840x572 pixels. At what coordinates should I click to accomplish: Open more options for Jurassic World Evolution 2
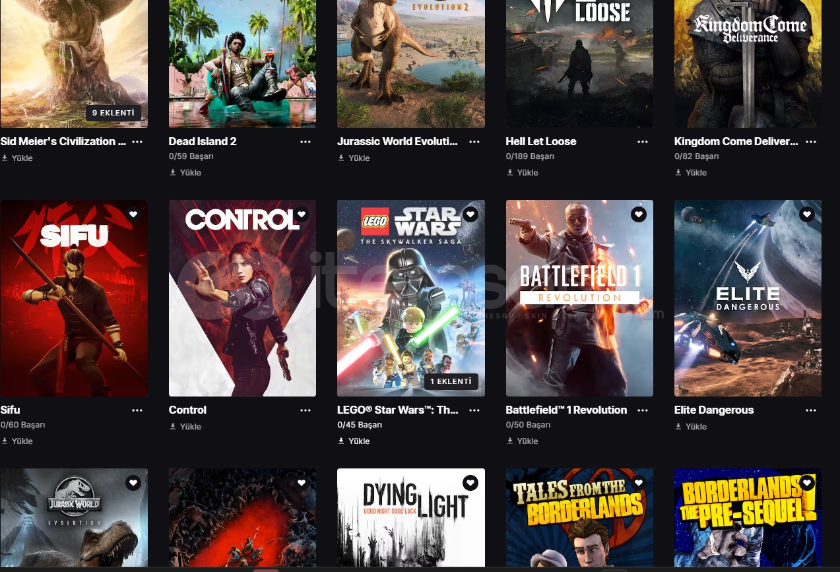tap(474, 142)
